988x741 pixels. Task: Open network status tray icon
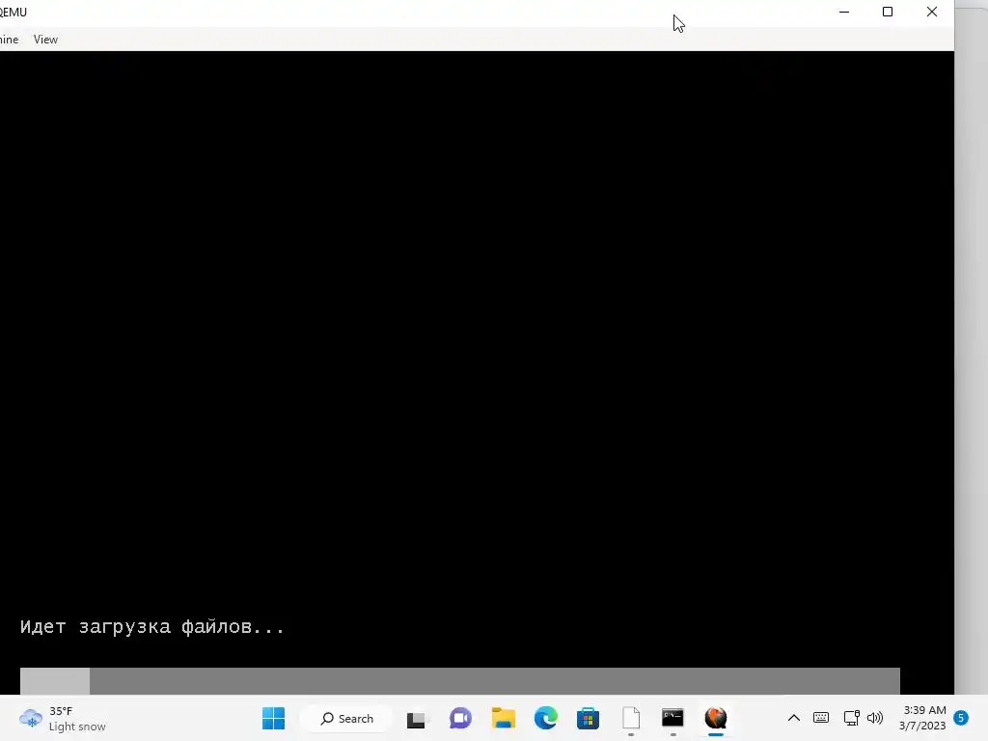(x=851, y=718)
